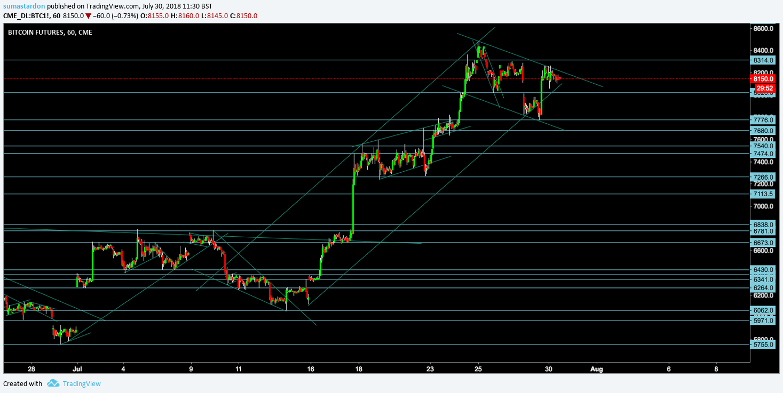Click the 28 date label on time axis

tap(31, 368)
